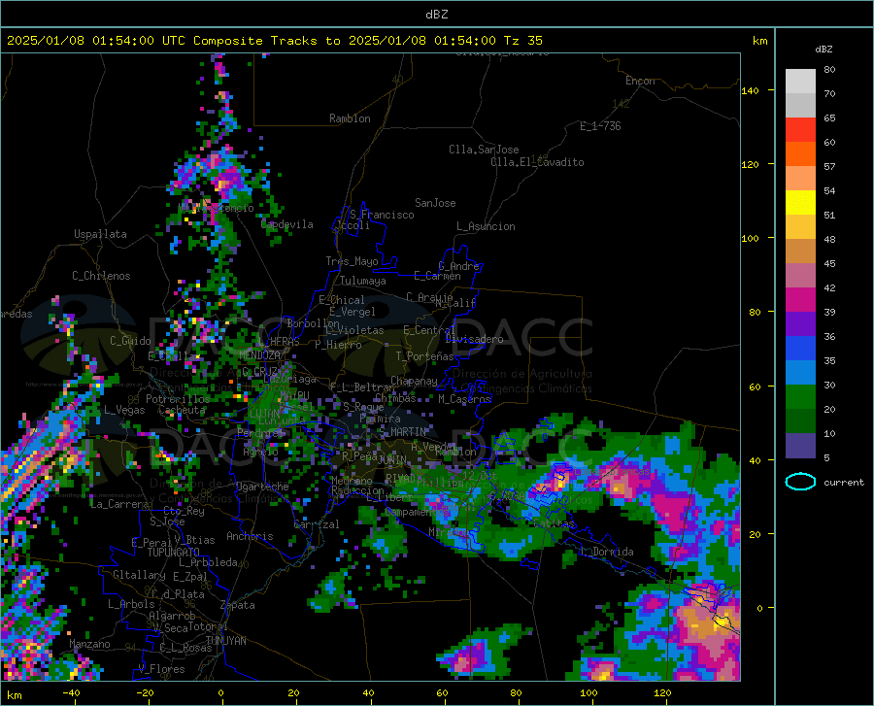Pick the orange 57-60 dBZ legend swatch

[800, 154]
